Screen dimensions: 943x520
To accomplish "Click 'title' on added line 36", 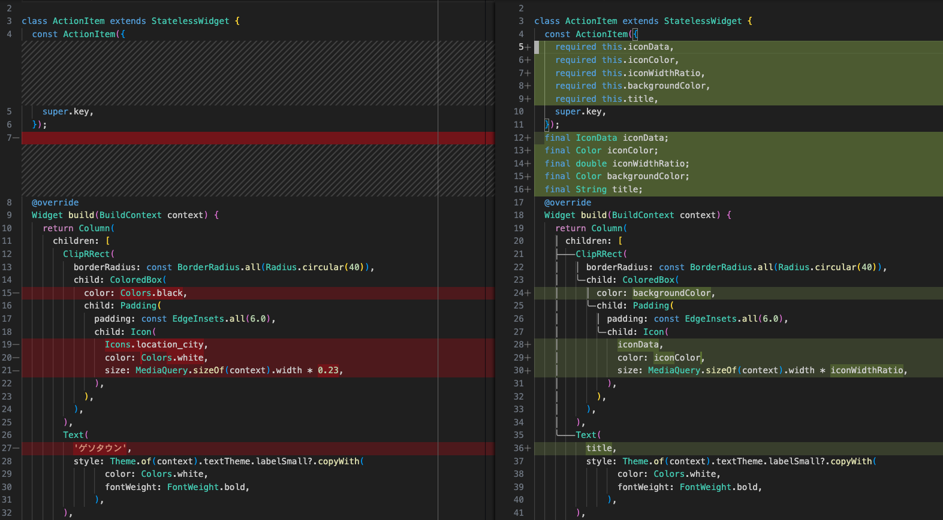I will coord(599,448).
